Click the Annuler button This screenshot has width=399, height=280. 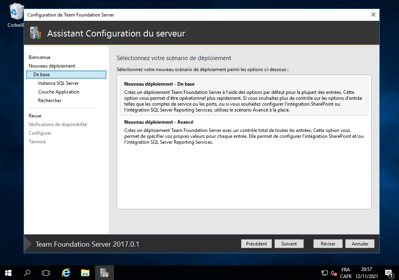click(360, 244)
